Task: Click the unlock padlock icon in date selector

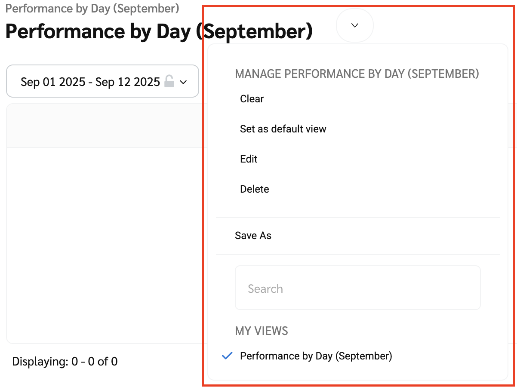Action: (x=169, y=81)
